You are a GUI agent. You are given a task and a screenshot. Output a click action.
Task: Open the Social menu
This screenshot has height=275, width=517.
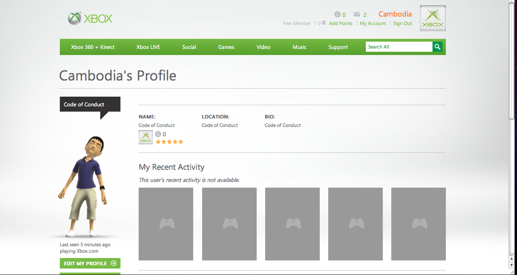[189, 47]
